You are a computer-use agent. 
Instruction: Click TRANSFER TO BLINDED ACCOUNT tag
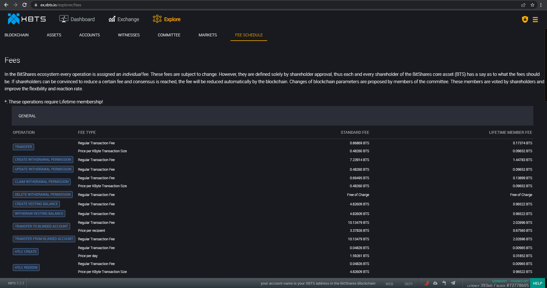41,226
